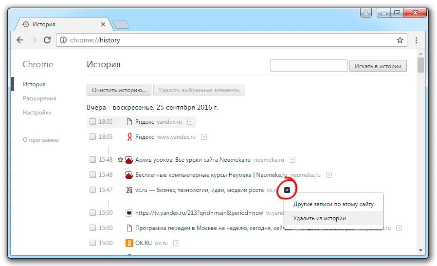Open the Chrome user profile button
This screenshot has height=266, width=437.
(x=365, y=13)
